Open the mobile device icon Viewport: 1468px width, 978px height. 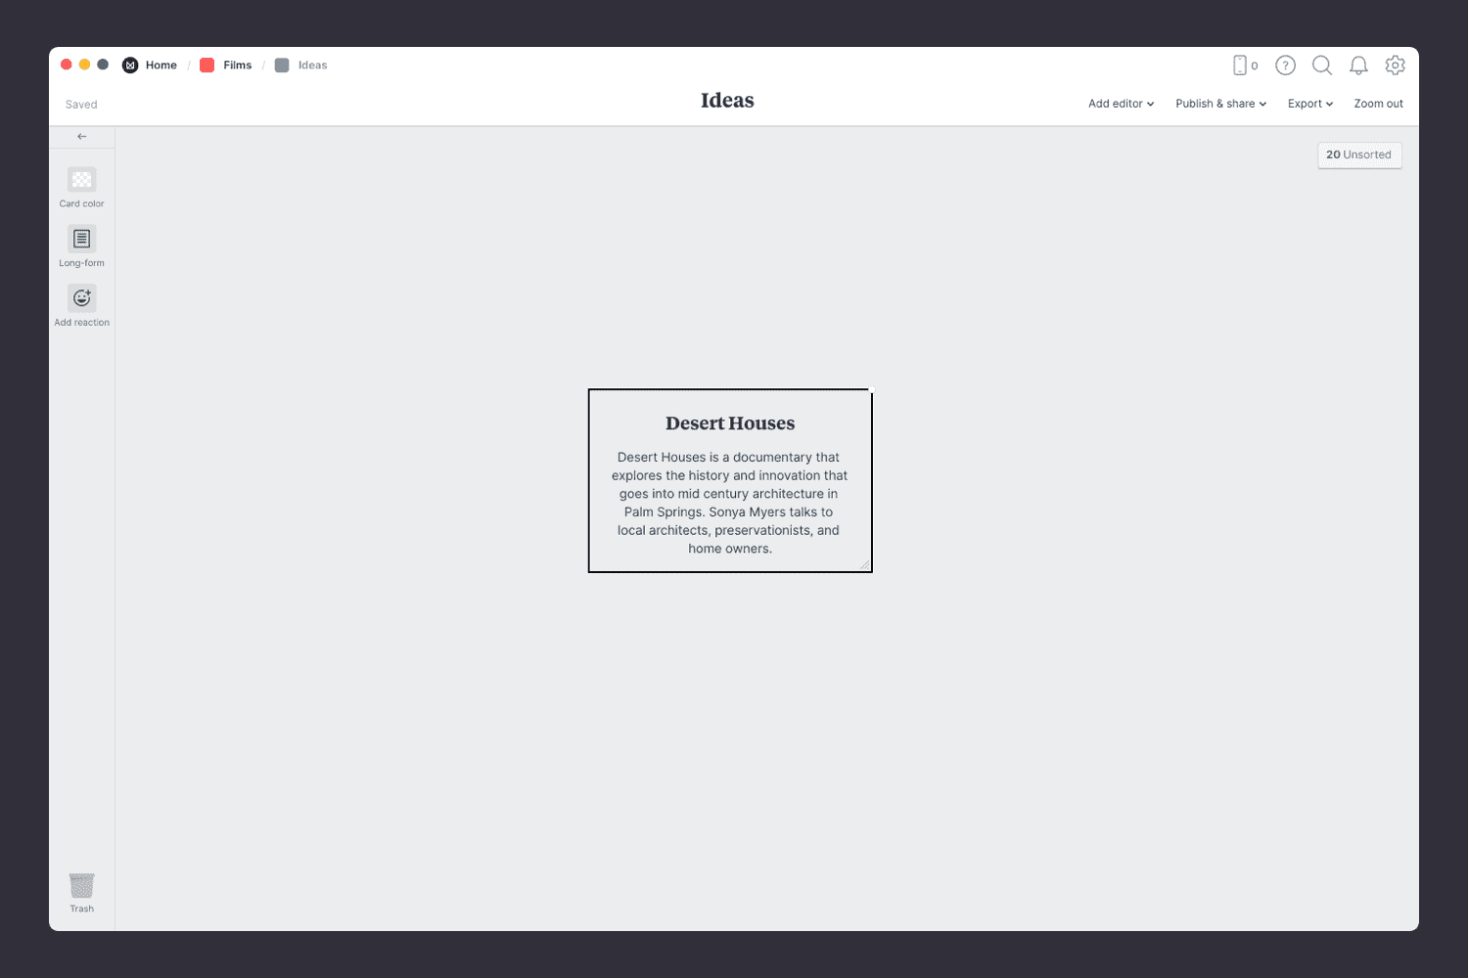pos(1240,66)
